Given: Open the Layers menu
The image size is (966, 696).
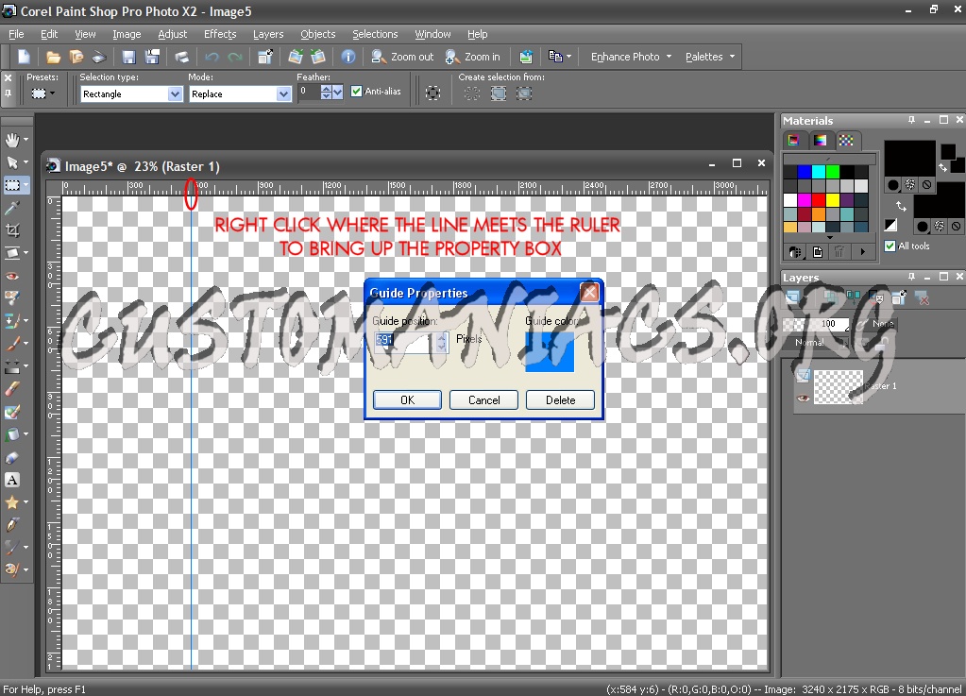Looking at the screenshot, I should coord(268,34).
